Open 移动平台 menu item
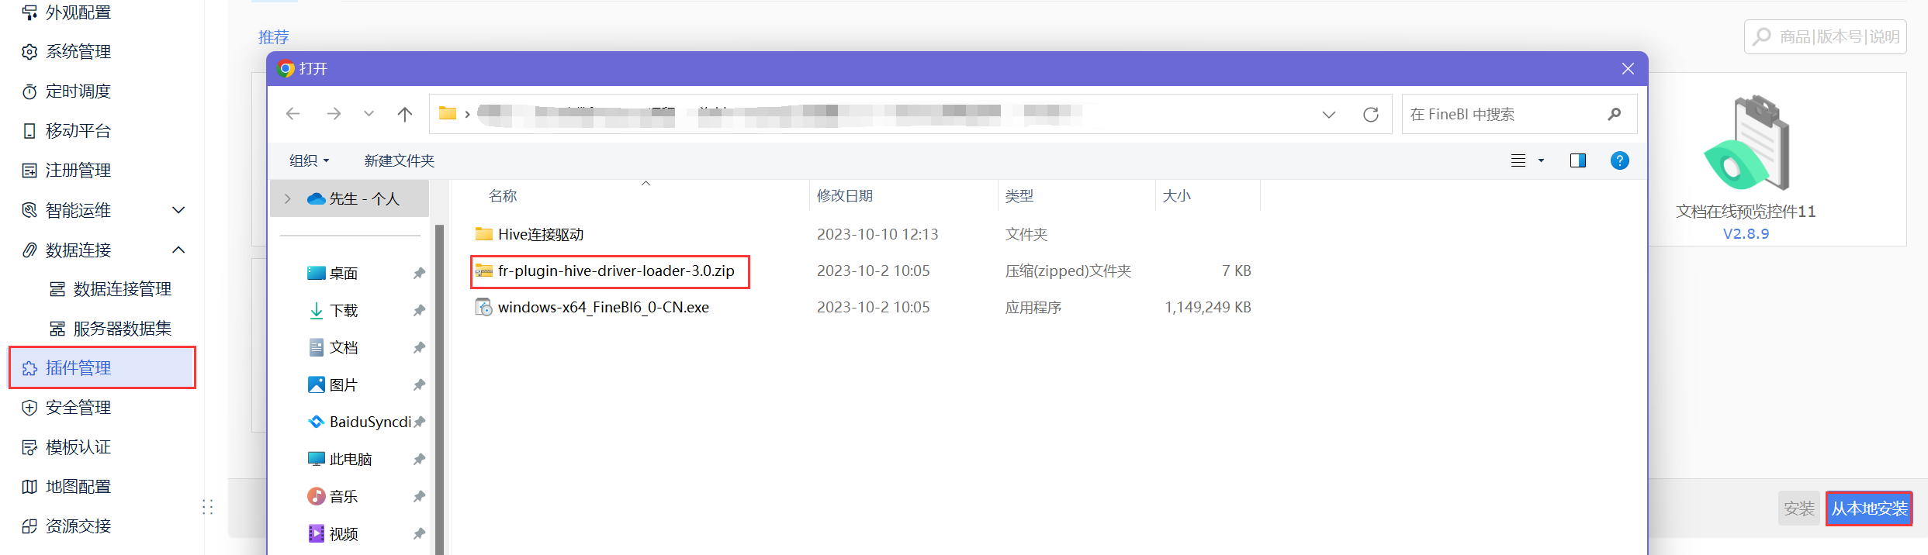The image size is (1928, 555). point(78,131)
